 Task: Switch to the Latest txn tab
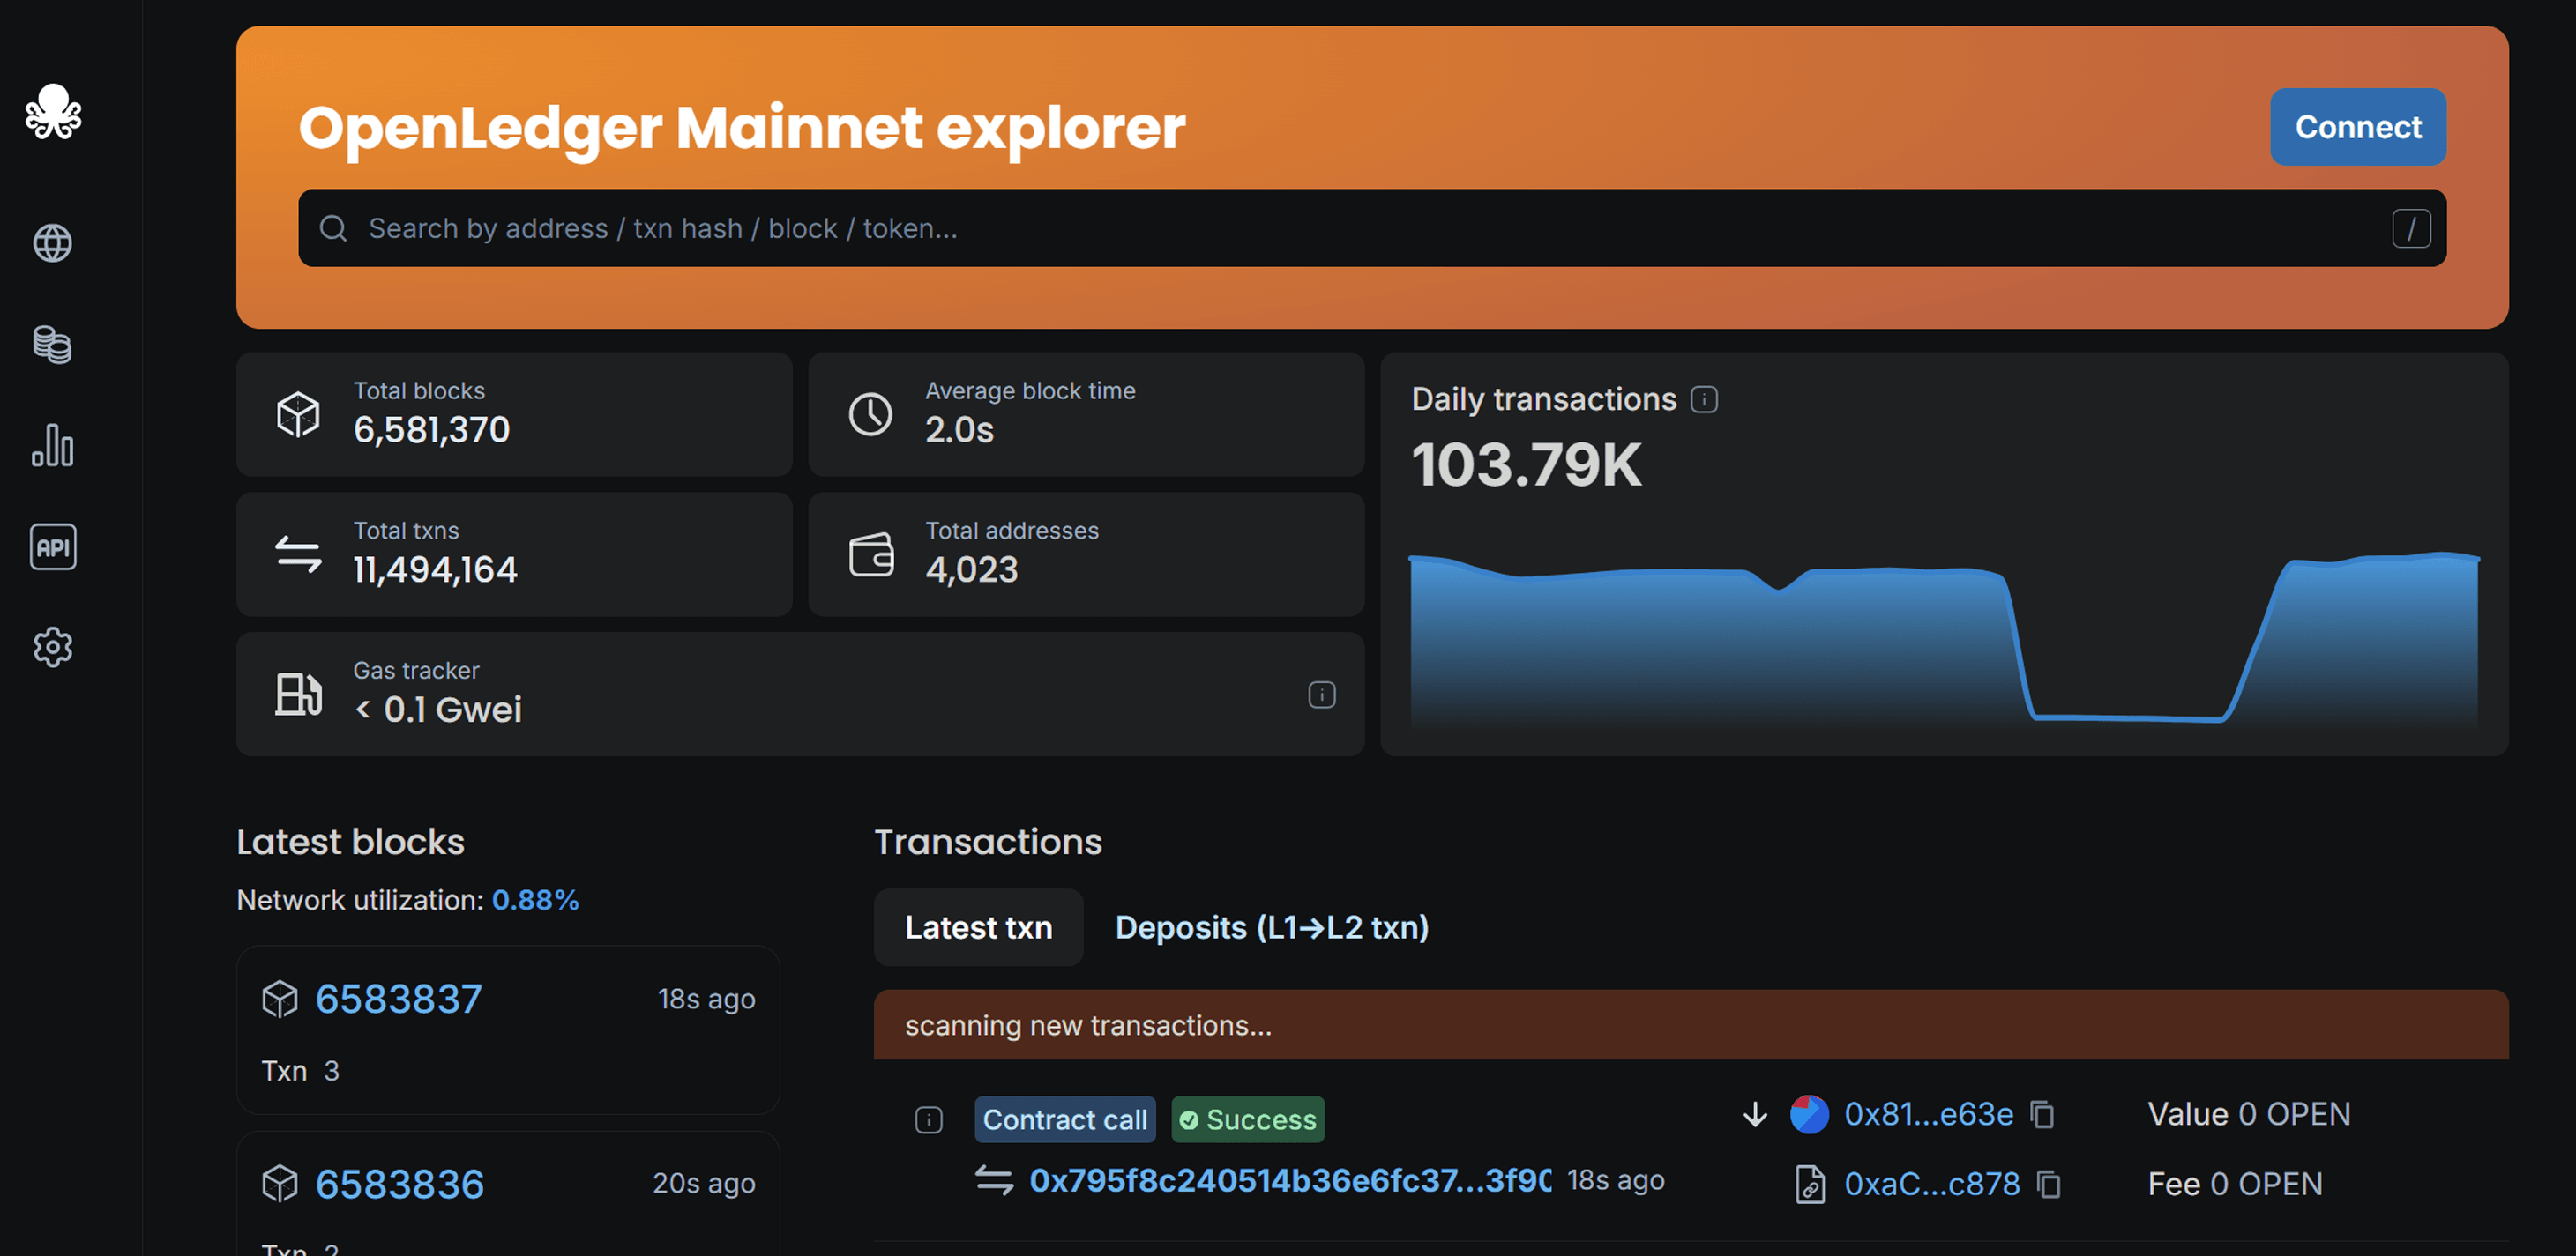click(x=977, y=927)
